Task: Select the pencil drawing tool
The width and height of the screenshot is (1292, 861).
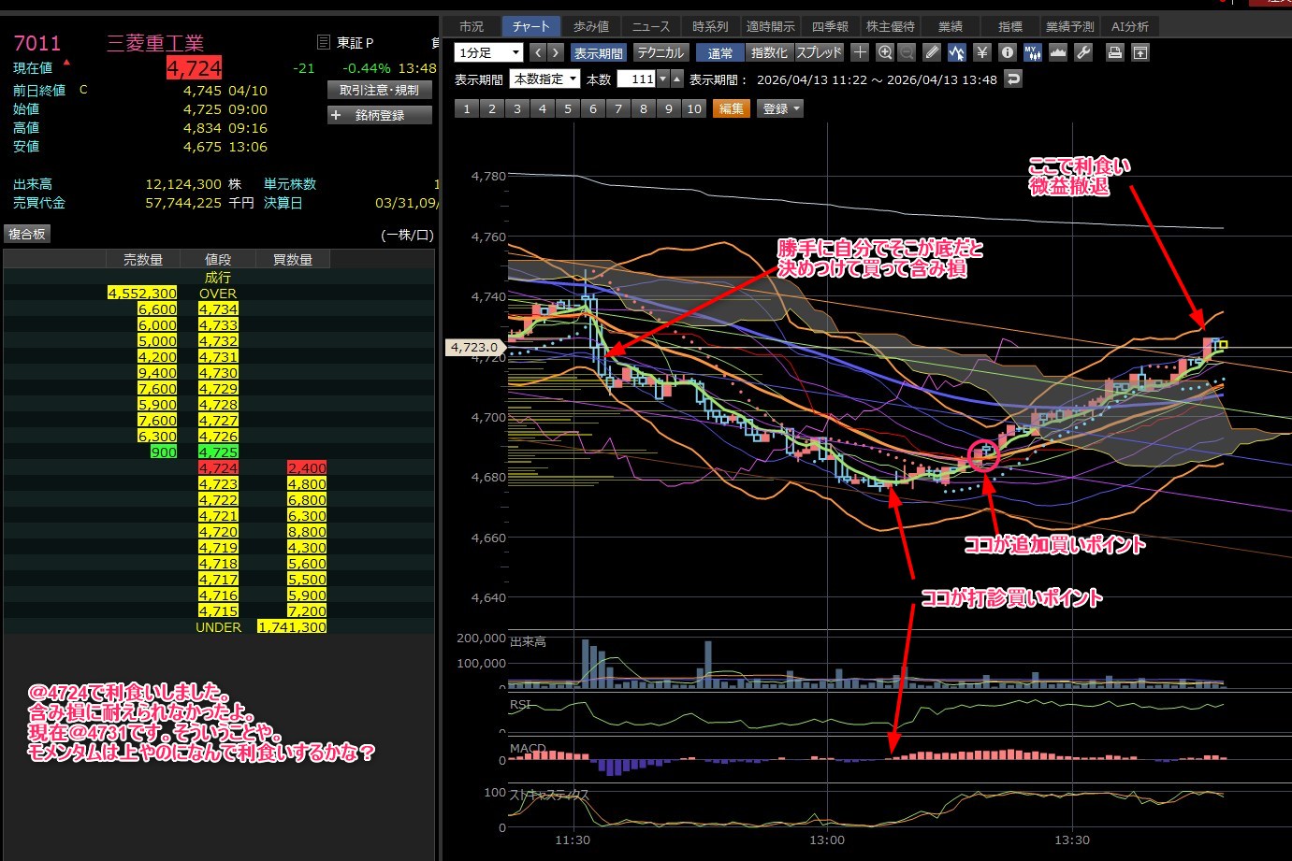Action: coord(932,52)
